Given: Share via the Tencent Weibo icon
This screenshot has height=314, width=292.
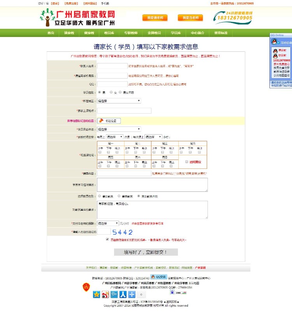Looking at the screenshot, I should [114, 295].
